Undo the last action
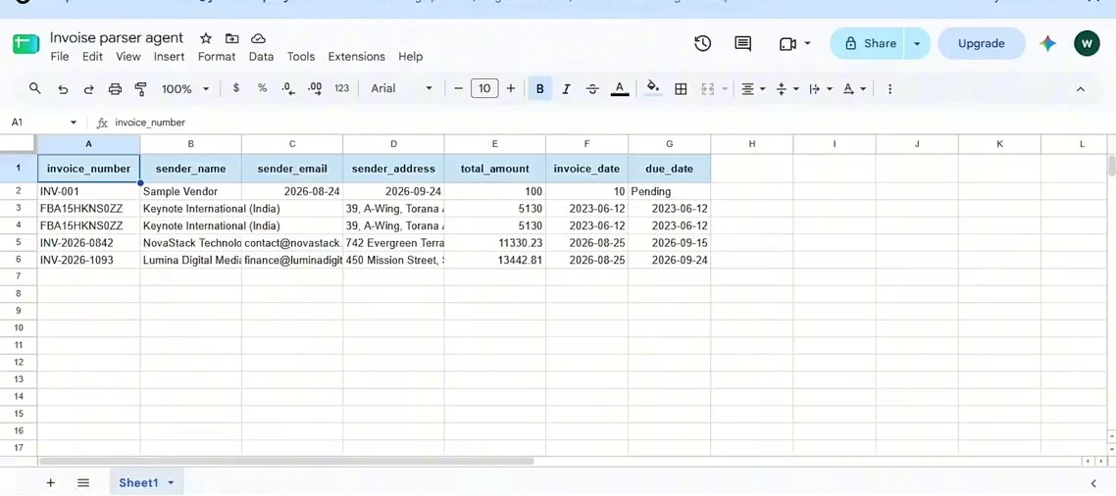1116x496 pixels. 63,89
